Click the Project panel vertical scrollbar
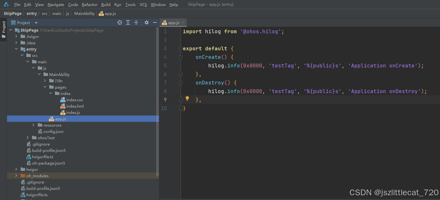This screenshot has width=440, height=200. coord(157,101)
